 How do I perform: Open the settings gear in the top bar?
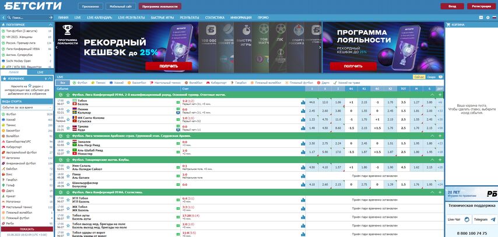click(488, 17)
